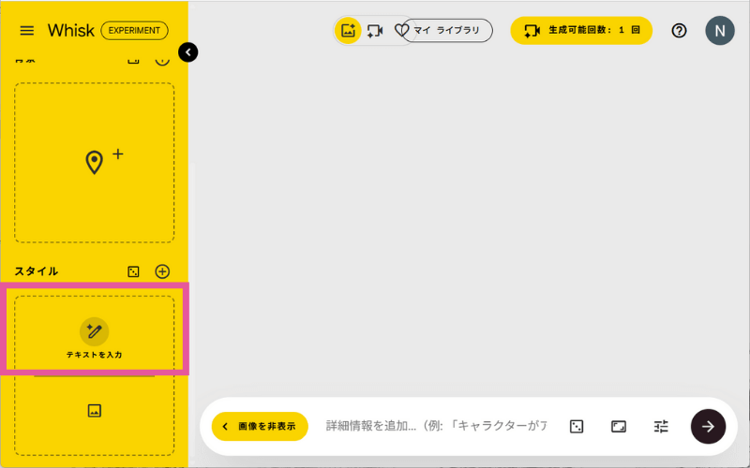Viewport: 750px width, 468px height.
Task: Open the help question-mark icon
Action: tap(679, 31)
